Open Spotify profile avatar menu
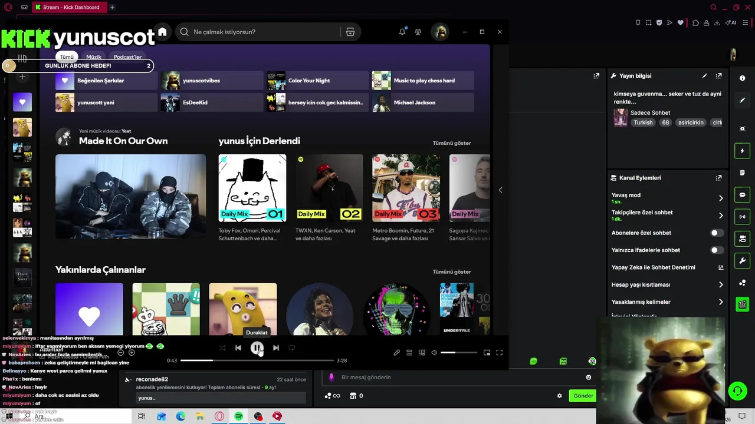The width and height of the screenshot is (755, 424). [440, 32]
